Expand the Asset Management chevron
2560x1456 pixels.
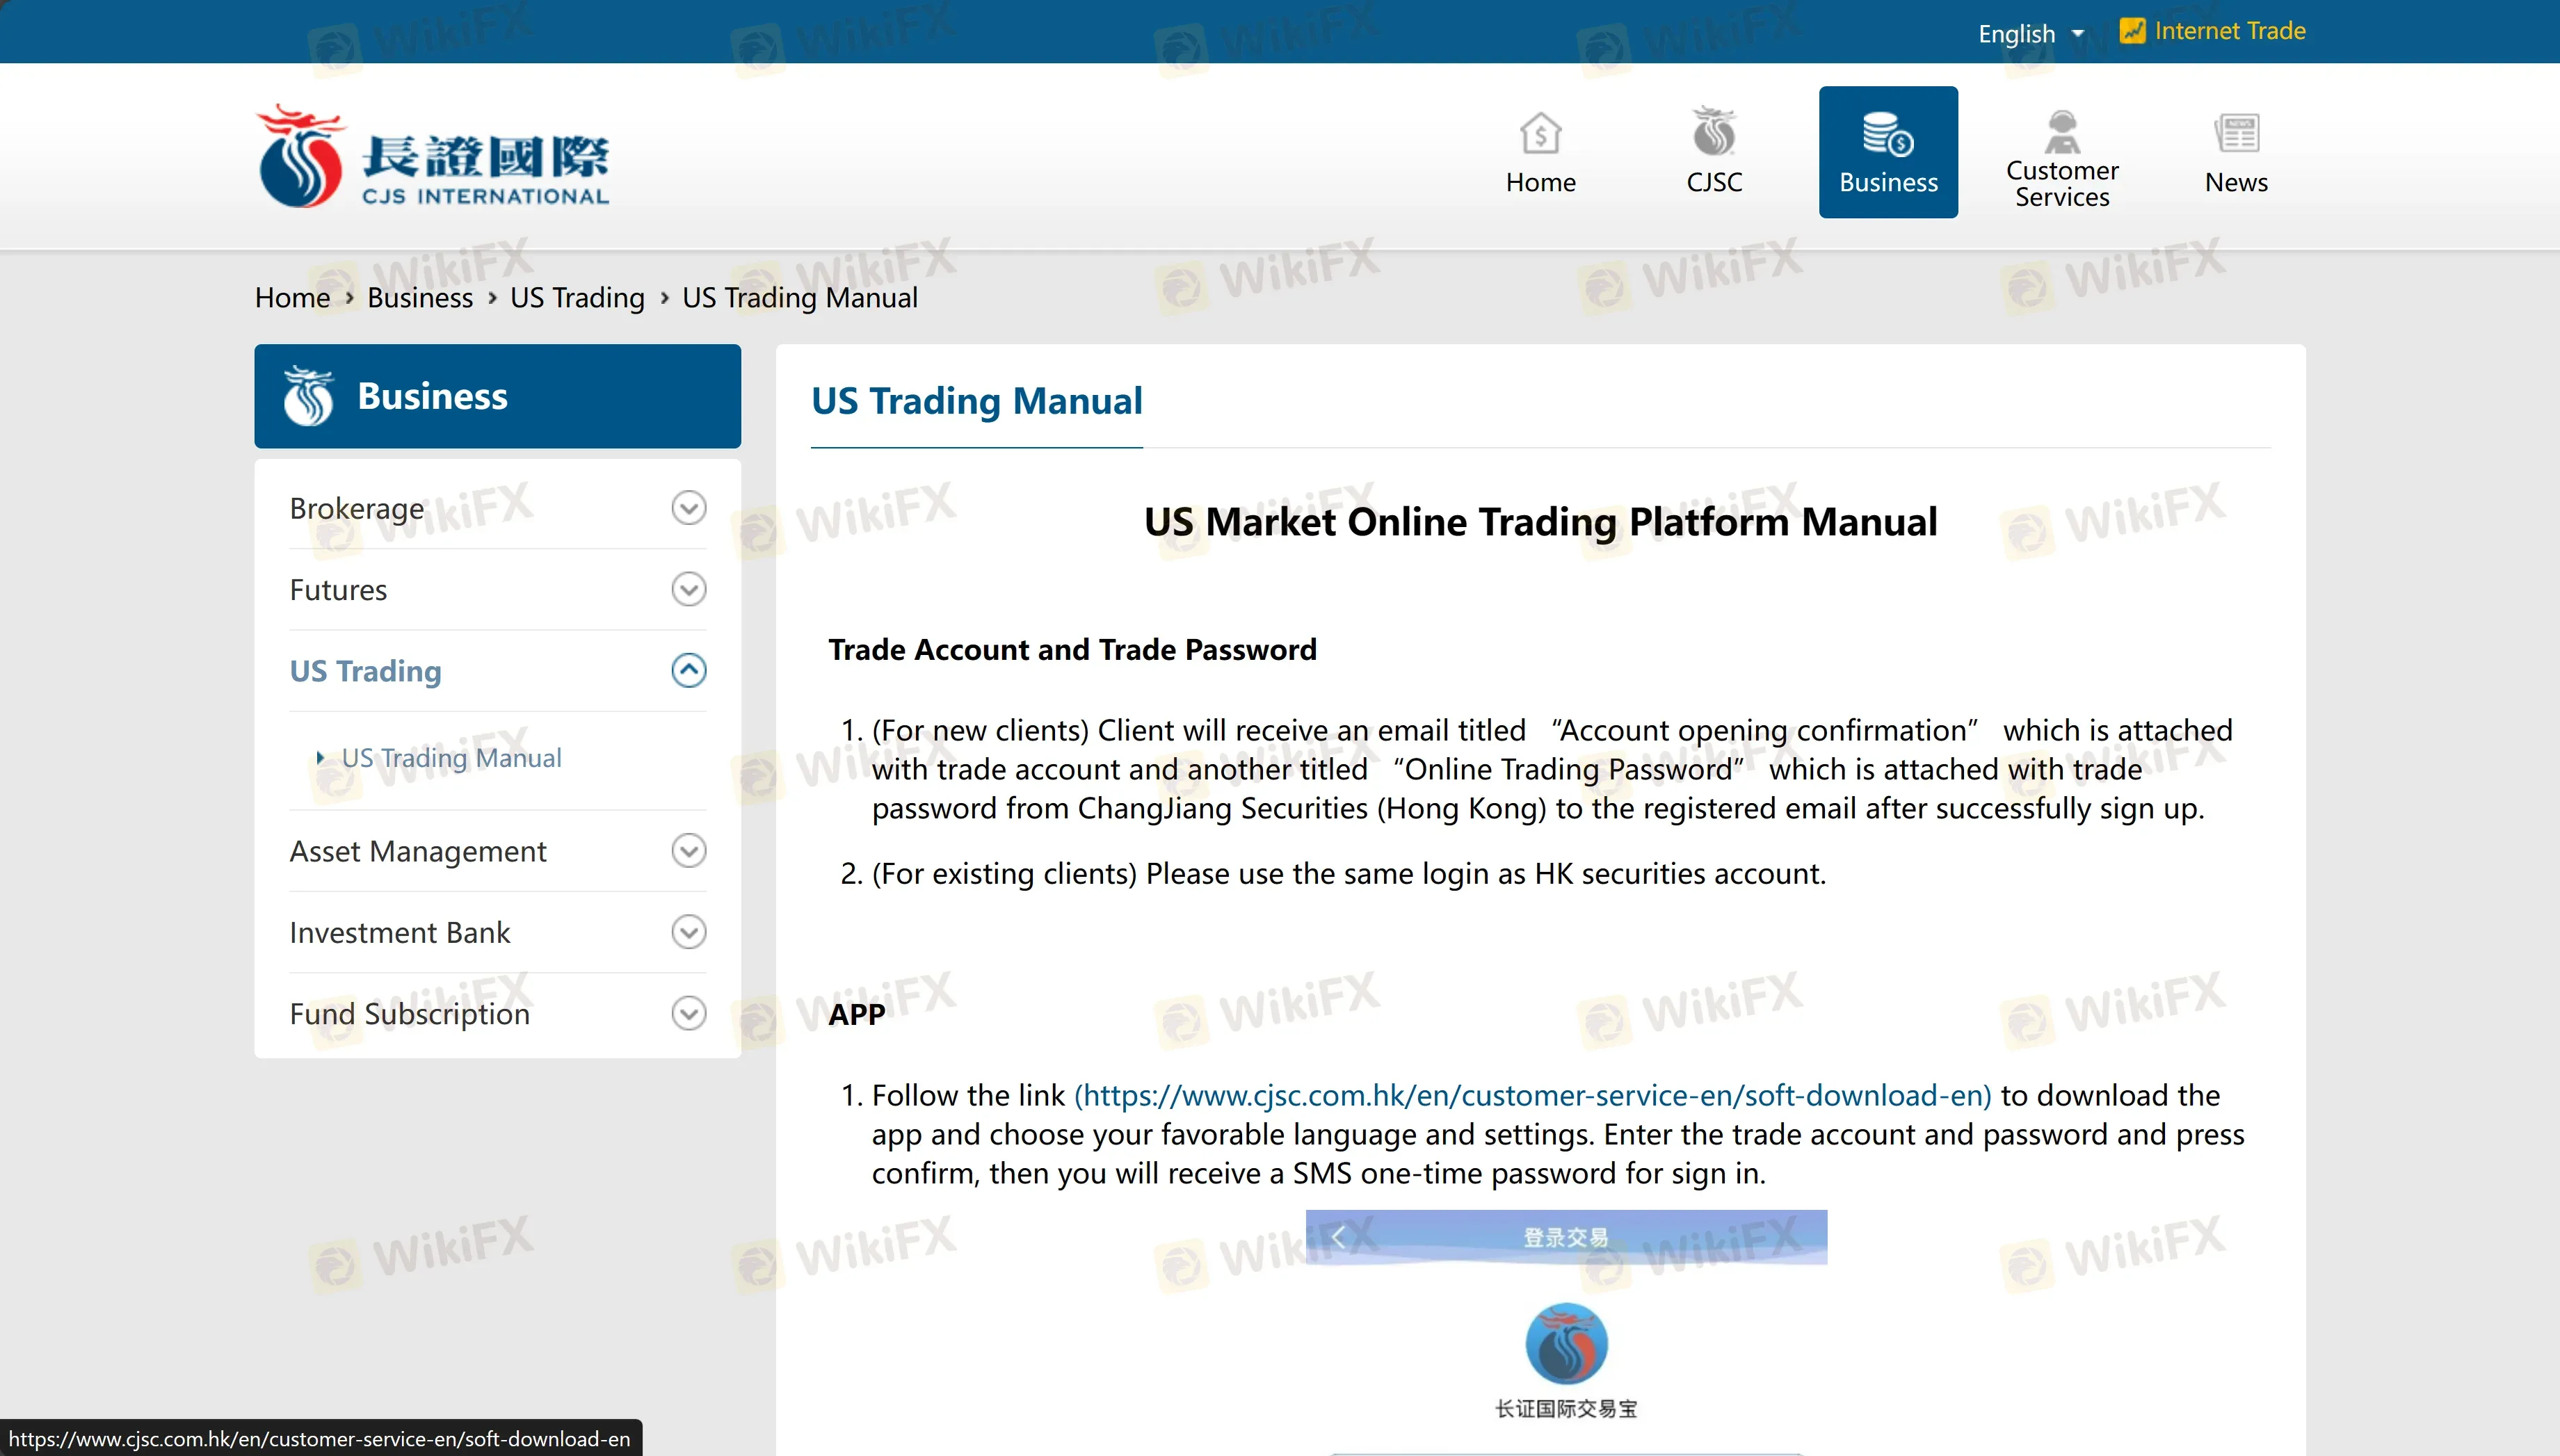[x=688, y=851]
